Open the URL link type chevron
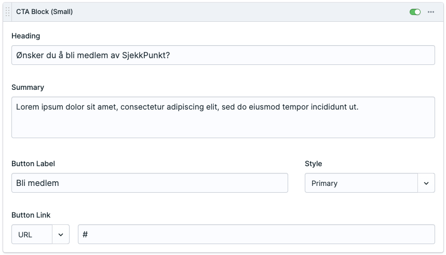This screenshot has width=446, height=255. pos(61,235)
